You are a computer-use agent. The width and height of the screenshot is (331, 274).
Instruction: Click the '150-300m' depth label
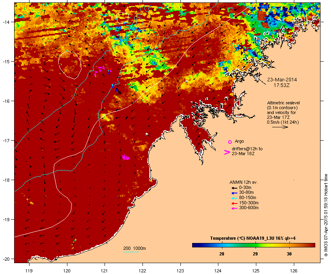point(249,203)
